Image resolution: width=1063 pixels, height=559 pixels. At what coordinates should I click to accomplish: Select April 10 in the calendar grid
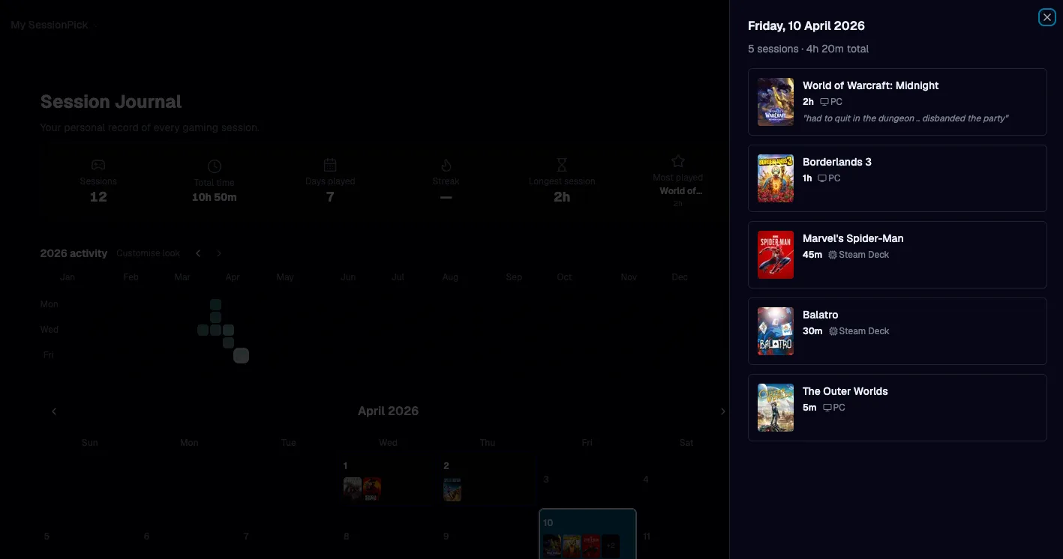coord(587,534)
